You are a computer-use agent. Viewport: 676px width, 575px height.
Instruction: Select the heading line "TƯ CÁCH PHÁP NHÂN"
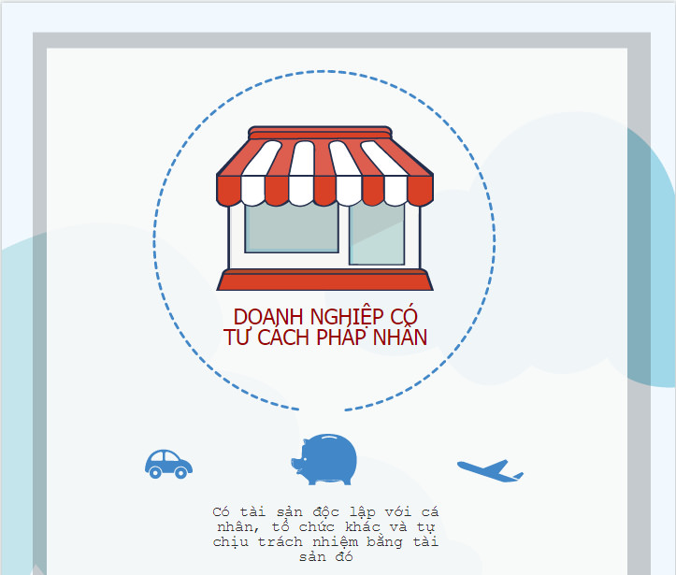[325, 338]
